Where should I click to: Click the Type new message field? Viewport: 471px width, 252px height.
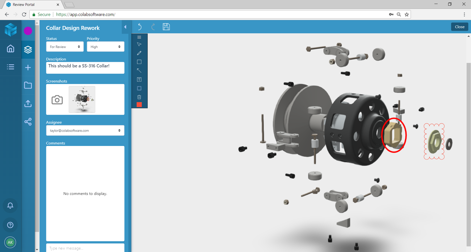click(85, 248)
